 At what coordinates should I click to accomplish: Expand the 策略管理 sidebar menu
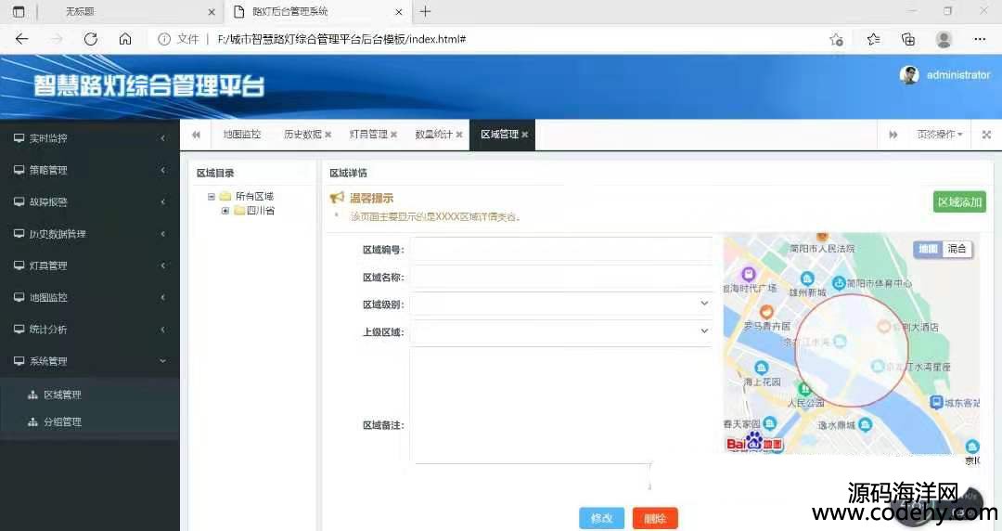pos(90,170)
